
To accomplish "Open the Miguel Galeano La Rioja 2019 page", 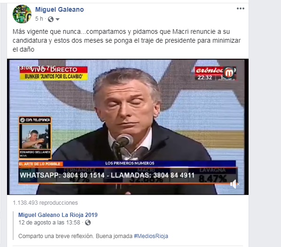I will pos(58,215).
